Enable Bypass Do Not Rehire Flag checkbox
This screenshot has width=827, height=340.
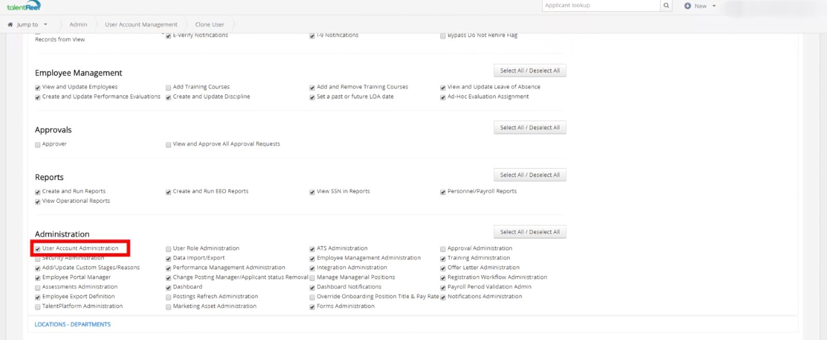pyautogui.click(x=443, y=36)
